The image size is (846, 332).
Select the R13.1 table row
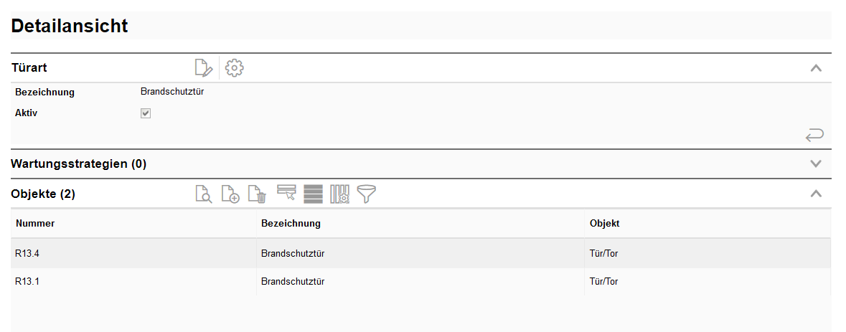29,282
